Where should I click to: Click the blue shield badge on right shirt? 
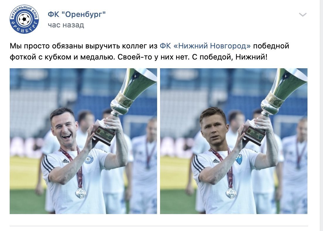[x=239, y=159]
